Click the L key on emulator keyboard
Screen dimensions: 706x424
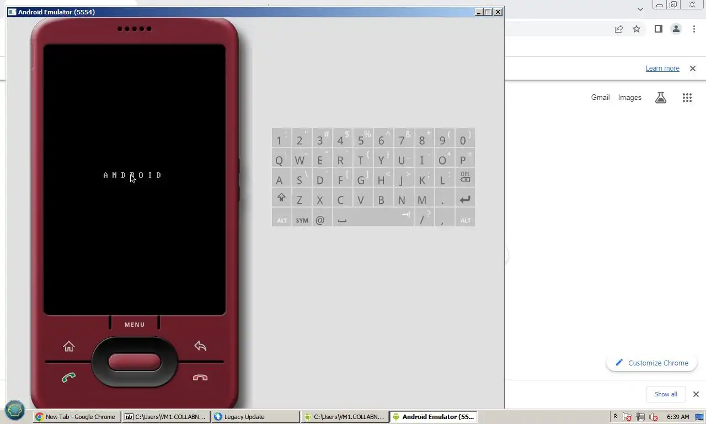pyautogui.click(x=445, y=178)
